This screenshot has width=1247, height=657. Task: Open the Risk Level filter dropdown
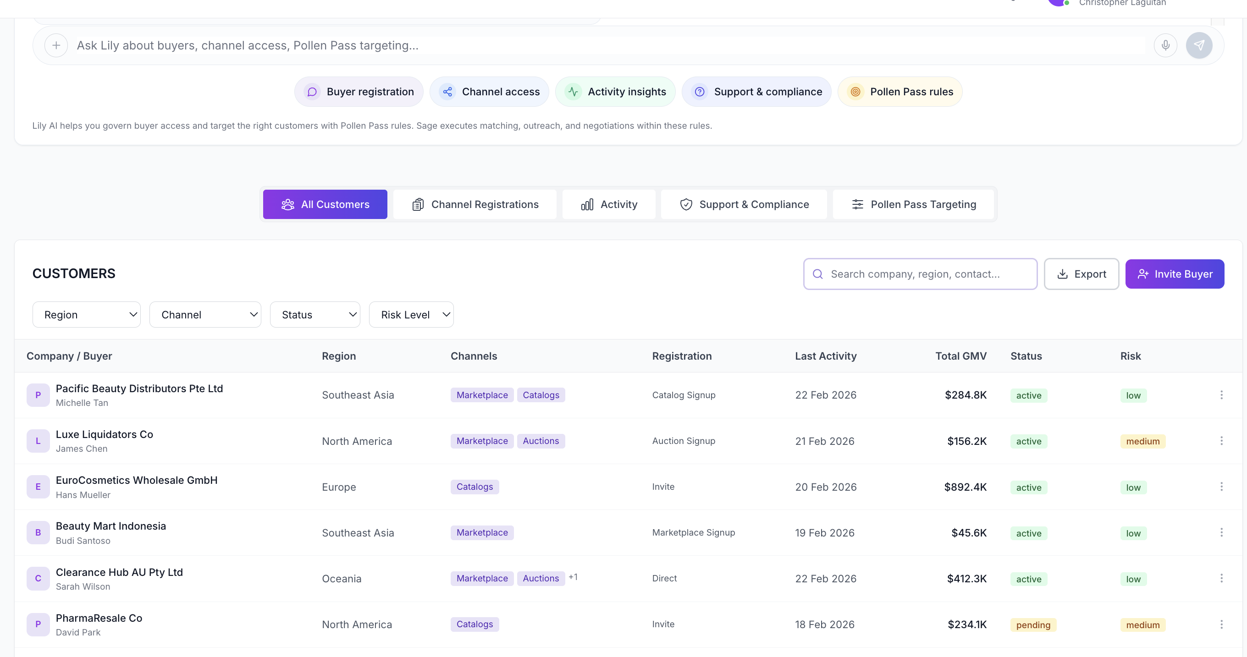pyautogui.click(x=412, y=314)
